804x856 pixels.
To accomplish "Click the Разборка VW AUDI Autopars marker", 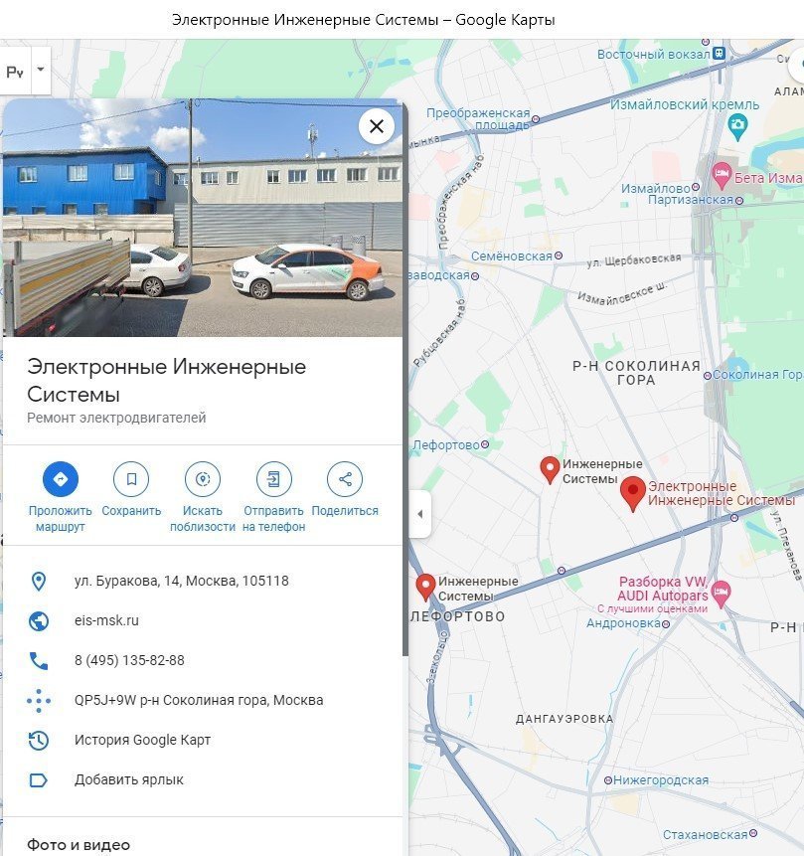I will coord(721,594).
